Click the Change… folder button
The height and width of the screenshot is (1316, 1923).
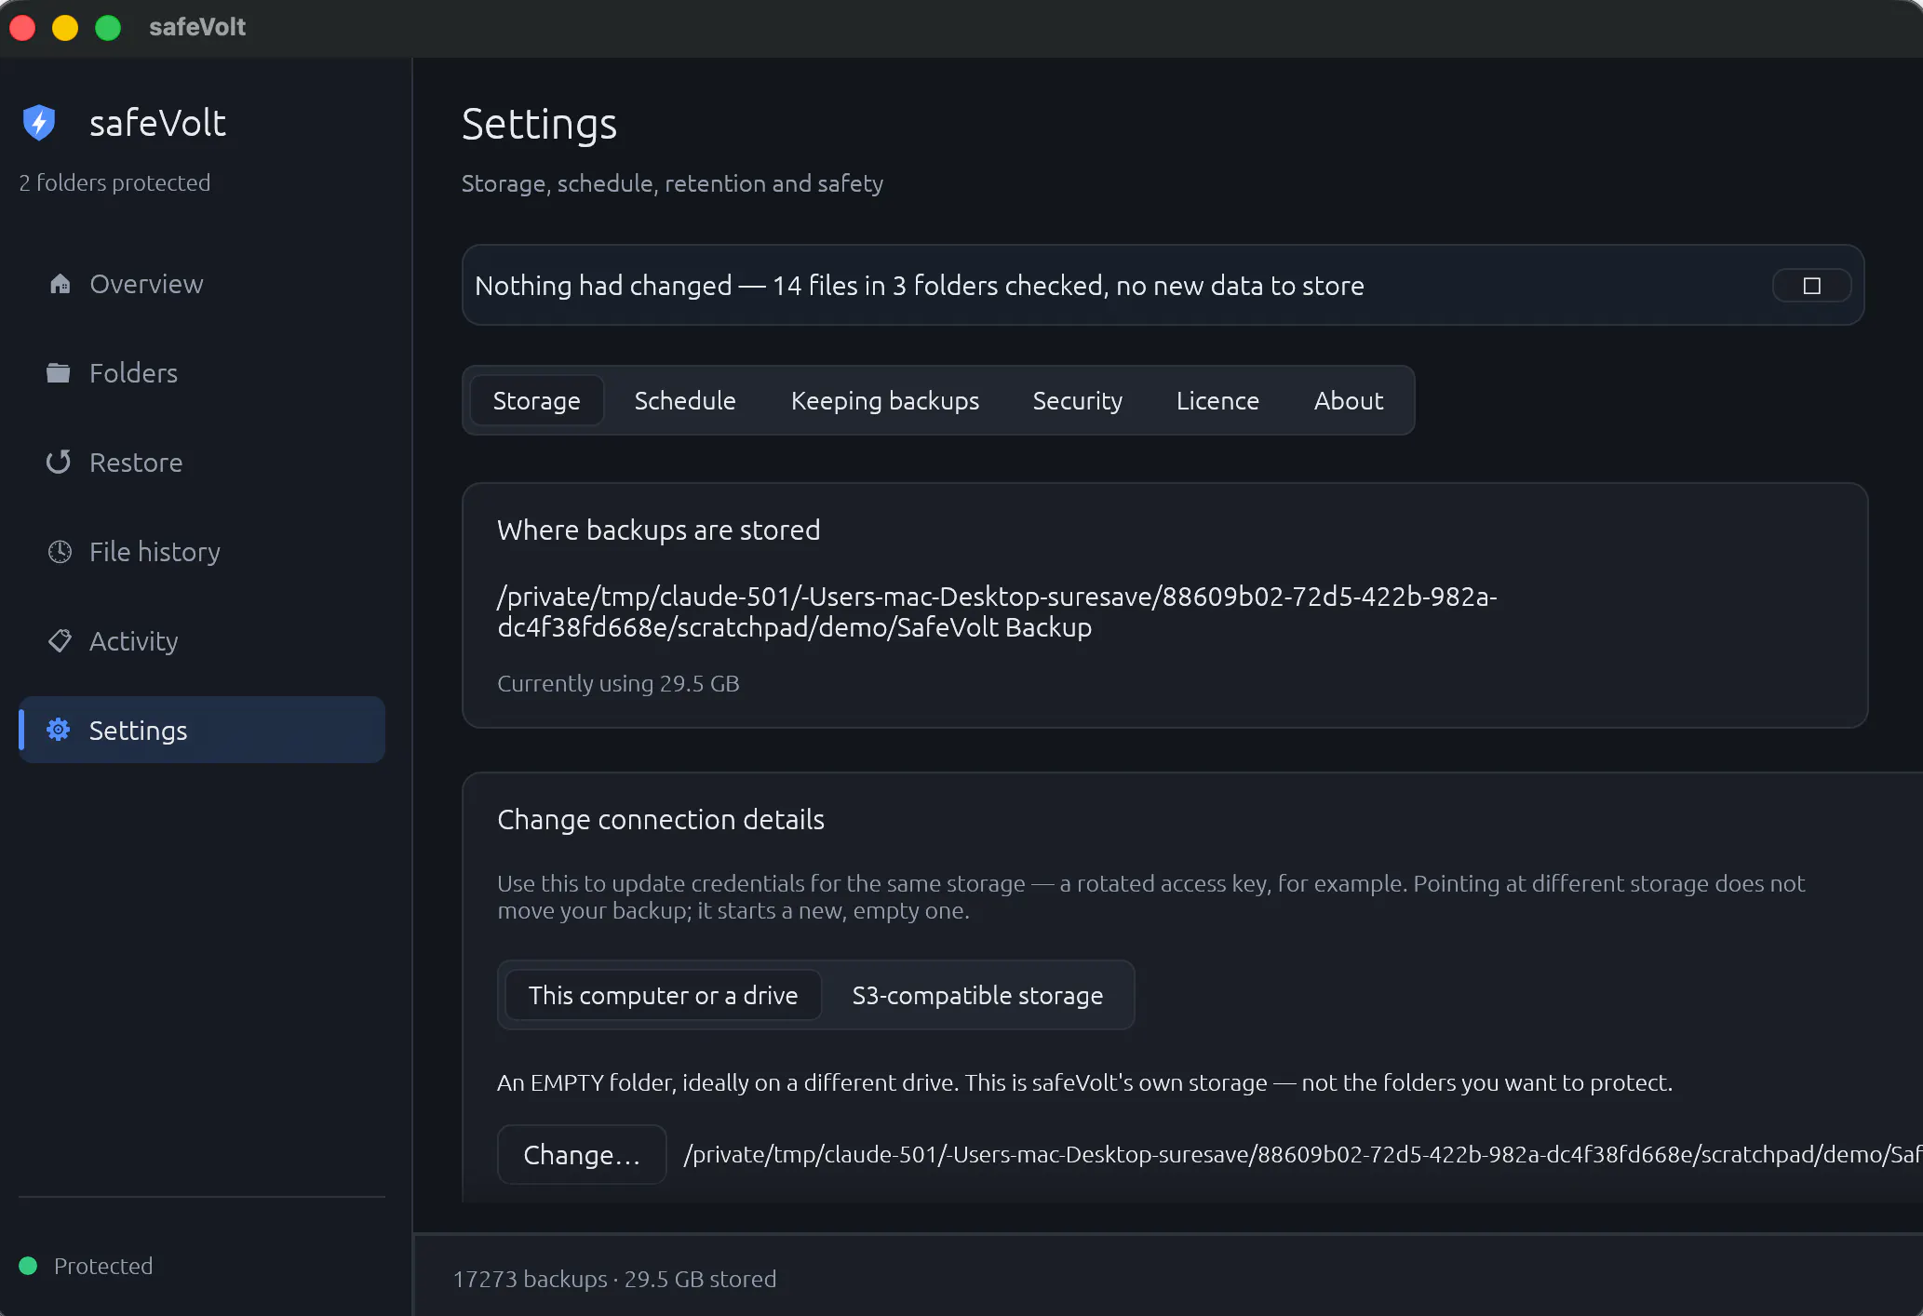(x=582, y=1154)
